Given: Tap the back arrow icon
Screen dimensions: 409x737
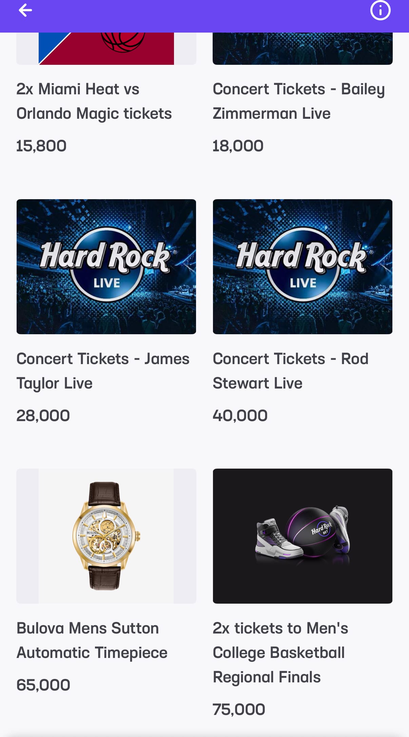Looking at the screenshot, I should click(x=25, y=11).
